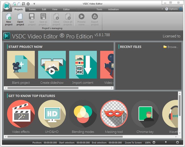Click the VSDC application orb button
This screenshot has height=147, width=185.
click(x=7, y=6)
